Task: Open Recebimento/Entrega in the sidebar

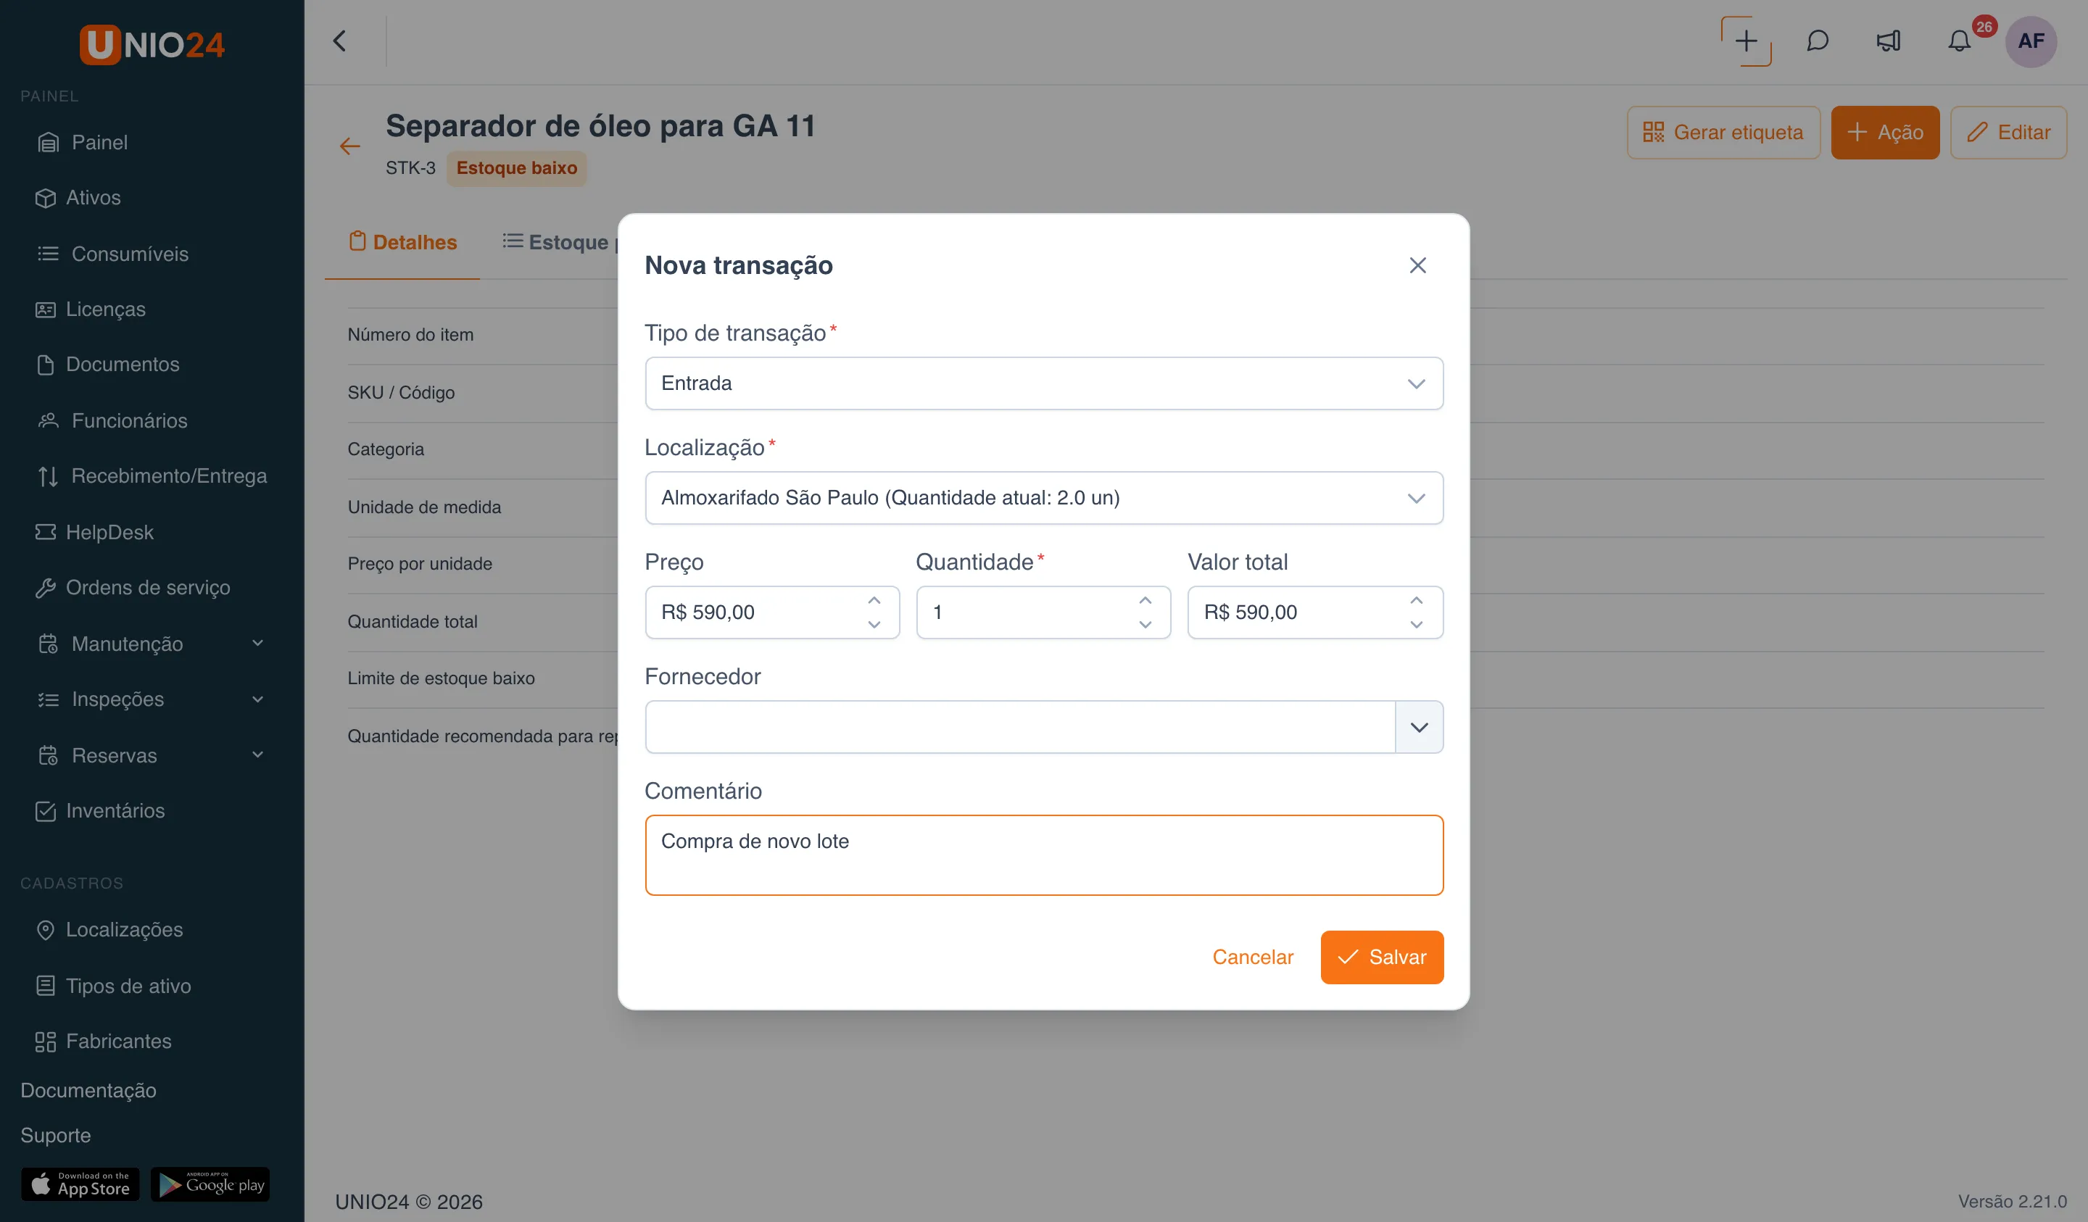Action: coord(152,476)
